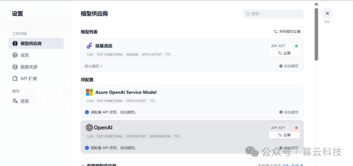
Task: Click 设置 button for OpenAI
Action: point(284,135)
